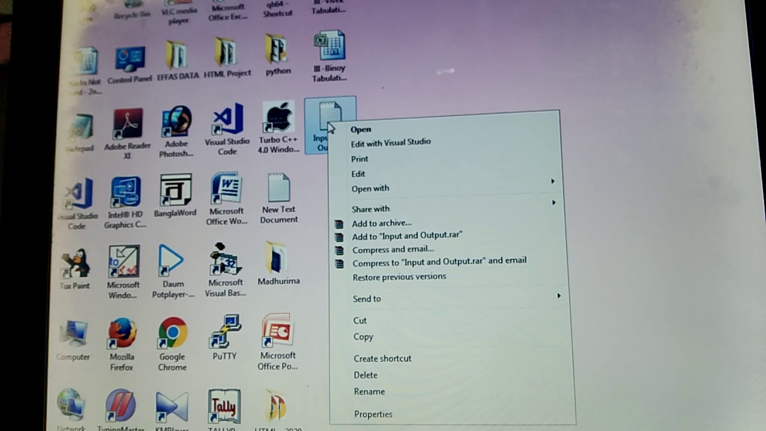The height and width of the screenshot is (431, 766).
Task: Open Microsoft Windo... shortcut next to Tux Paint
Action: coord(123,272)
